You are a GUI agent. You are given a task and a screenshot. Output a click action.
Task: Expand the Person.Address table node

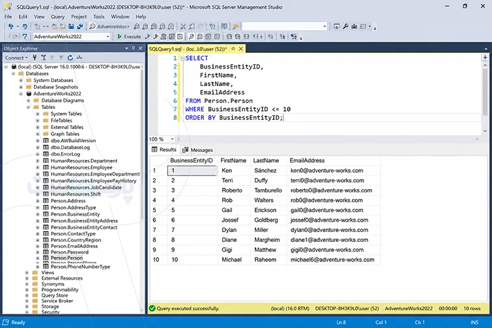point(38,201)
